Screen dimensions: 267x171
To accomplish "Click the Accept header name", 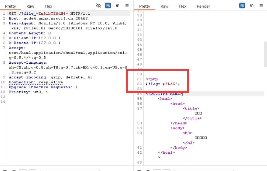I will [16, 48].
